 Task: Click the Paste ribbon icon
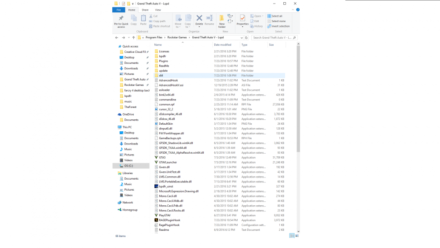(143, 20)
